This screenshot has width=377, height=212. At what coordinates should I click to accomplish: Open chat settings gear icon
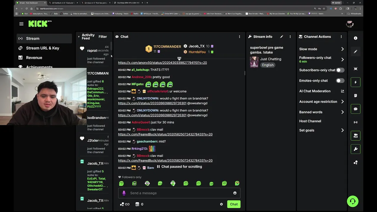click(221, 204)
